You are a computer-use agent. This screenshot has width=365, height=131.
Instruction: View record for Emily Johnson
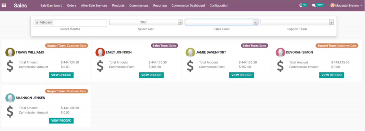pyautogui.click(x=151, y=75)
